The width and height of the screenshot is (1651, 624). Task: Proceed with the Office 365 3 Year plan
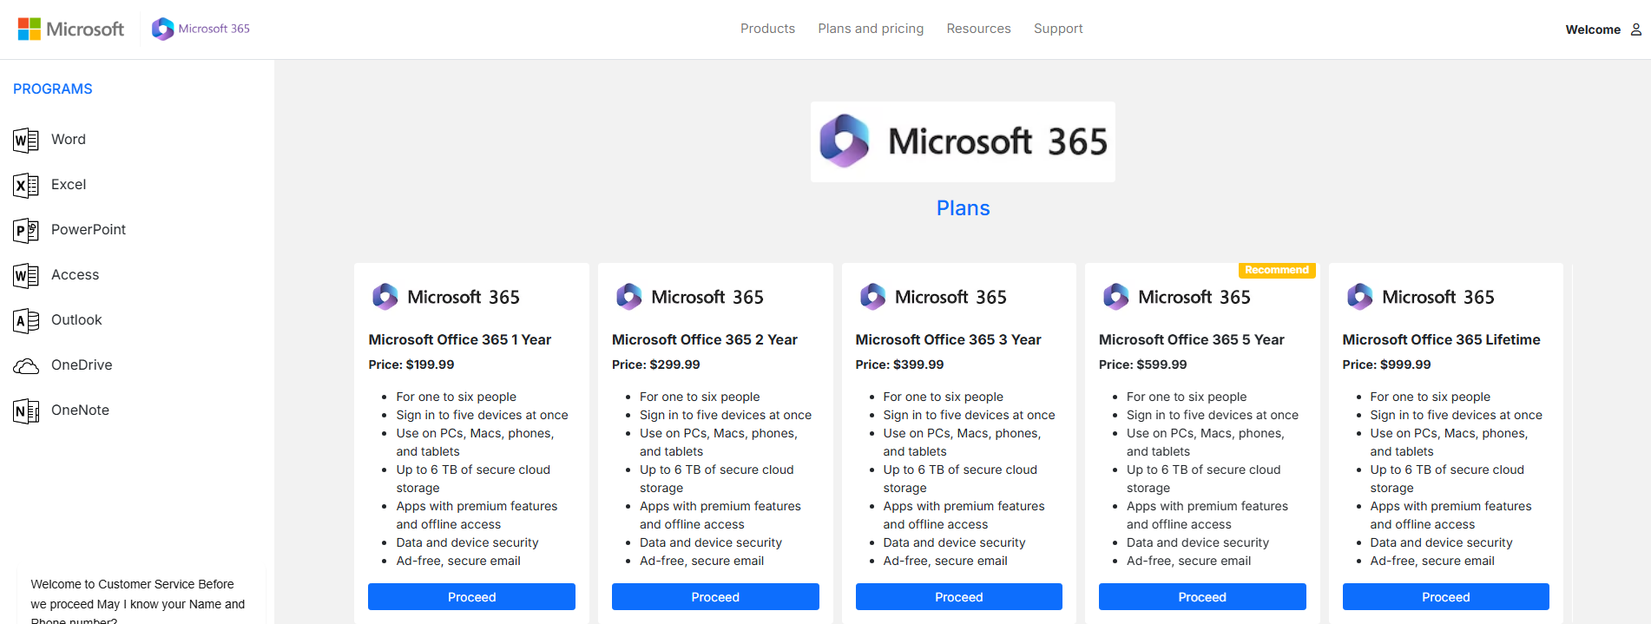point(959,597)
